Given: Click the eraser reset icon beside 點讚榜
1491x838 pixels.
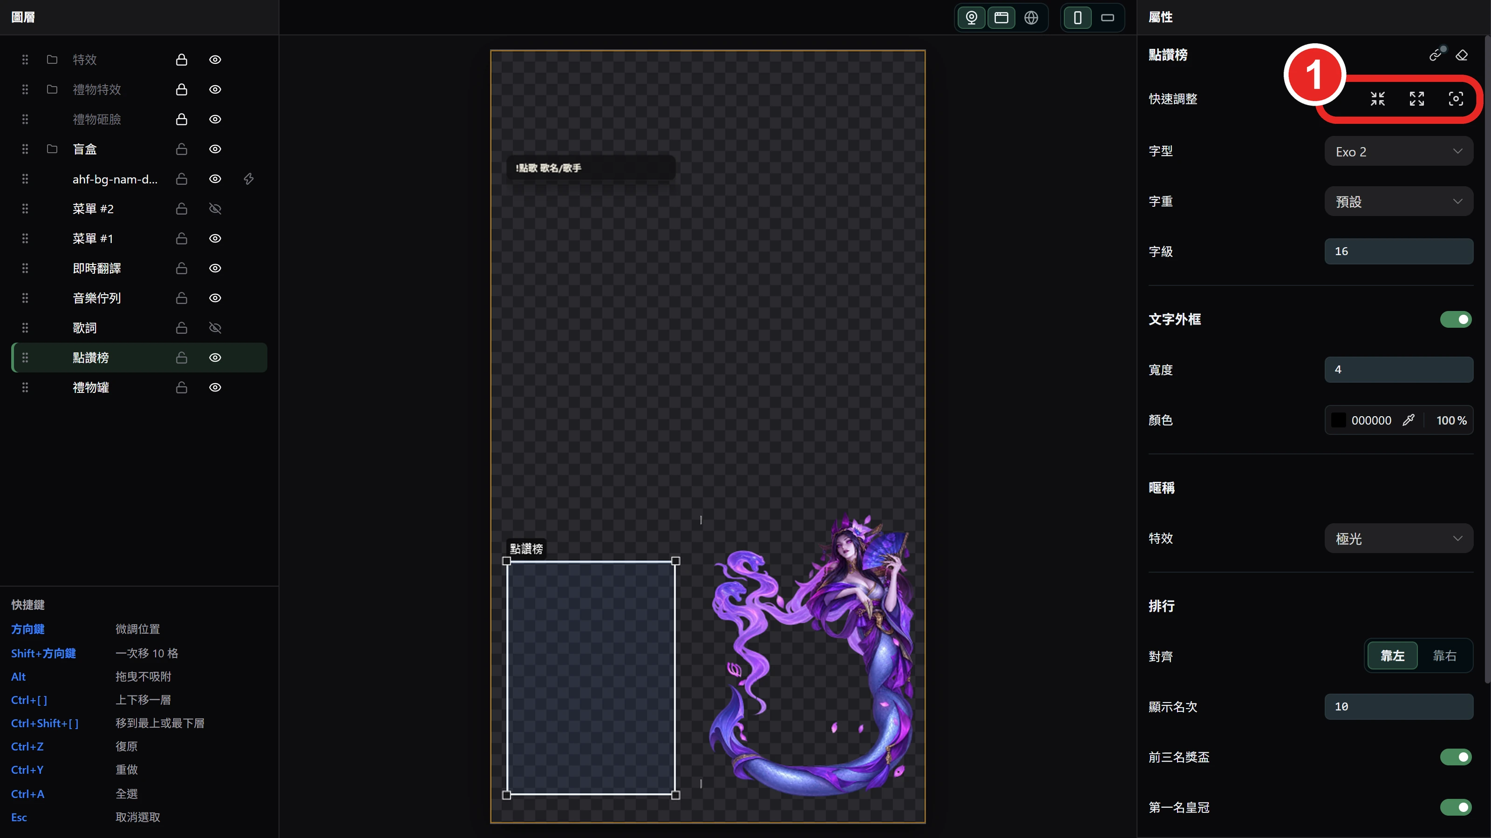Looking at the screenshot, I should click(1462, 55).
